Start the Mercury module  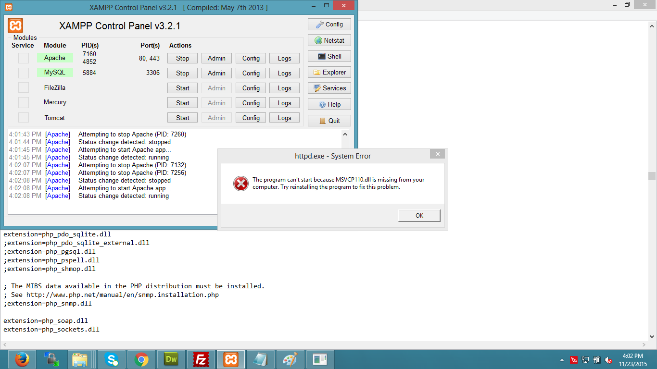(x=183, y=103)
